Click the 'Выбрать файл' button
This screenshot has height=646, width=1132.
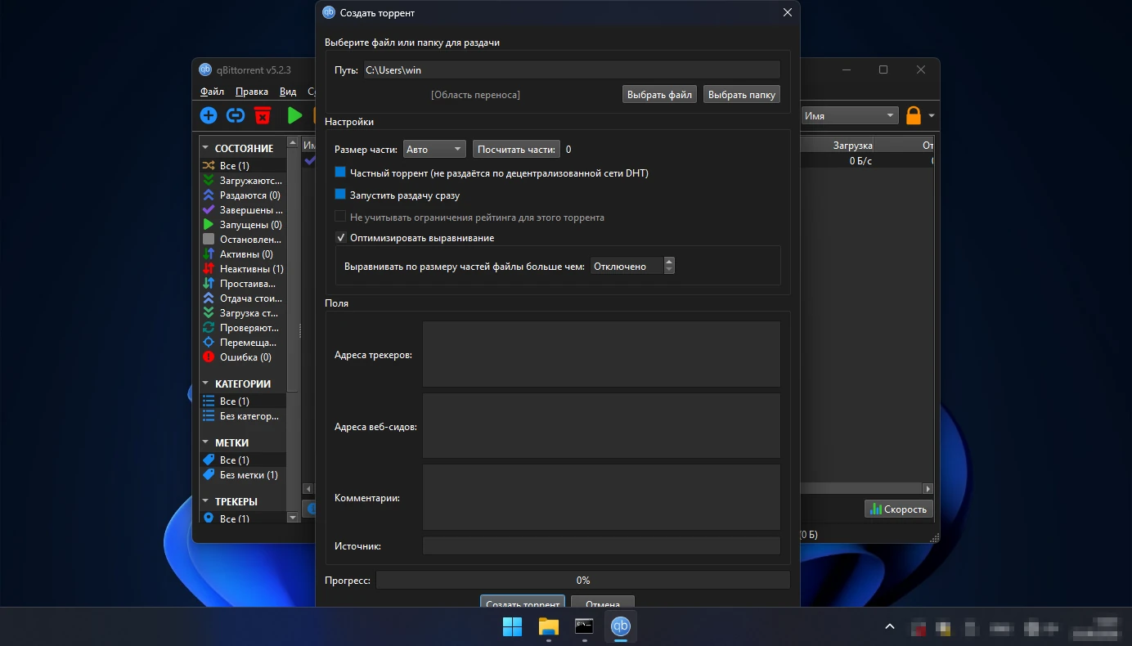point(659,95)
